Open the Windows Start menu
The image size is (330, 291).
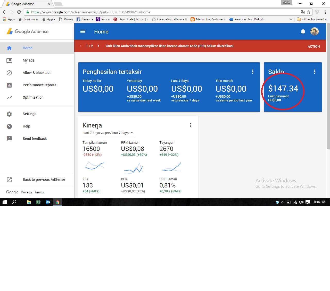pyautogui.click(x=5, y=202)
